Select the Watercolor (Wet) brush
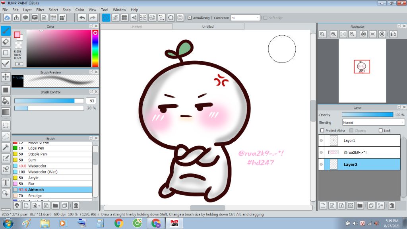This screenshot has height=229, width=407. click(52, 172)
